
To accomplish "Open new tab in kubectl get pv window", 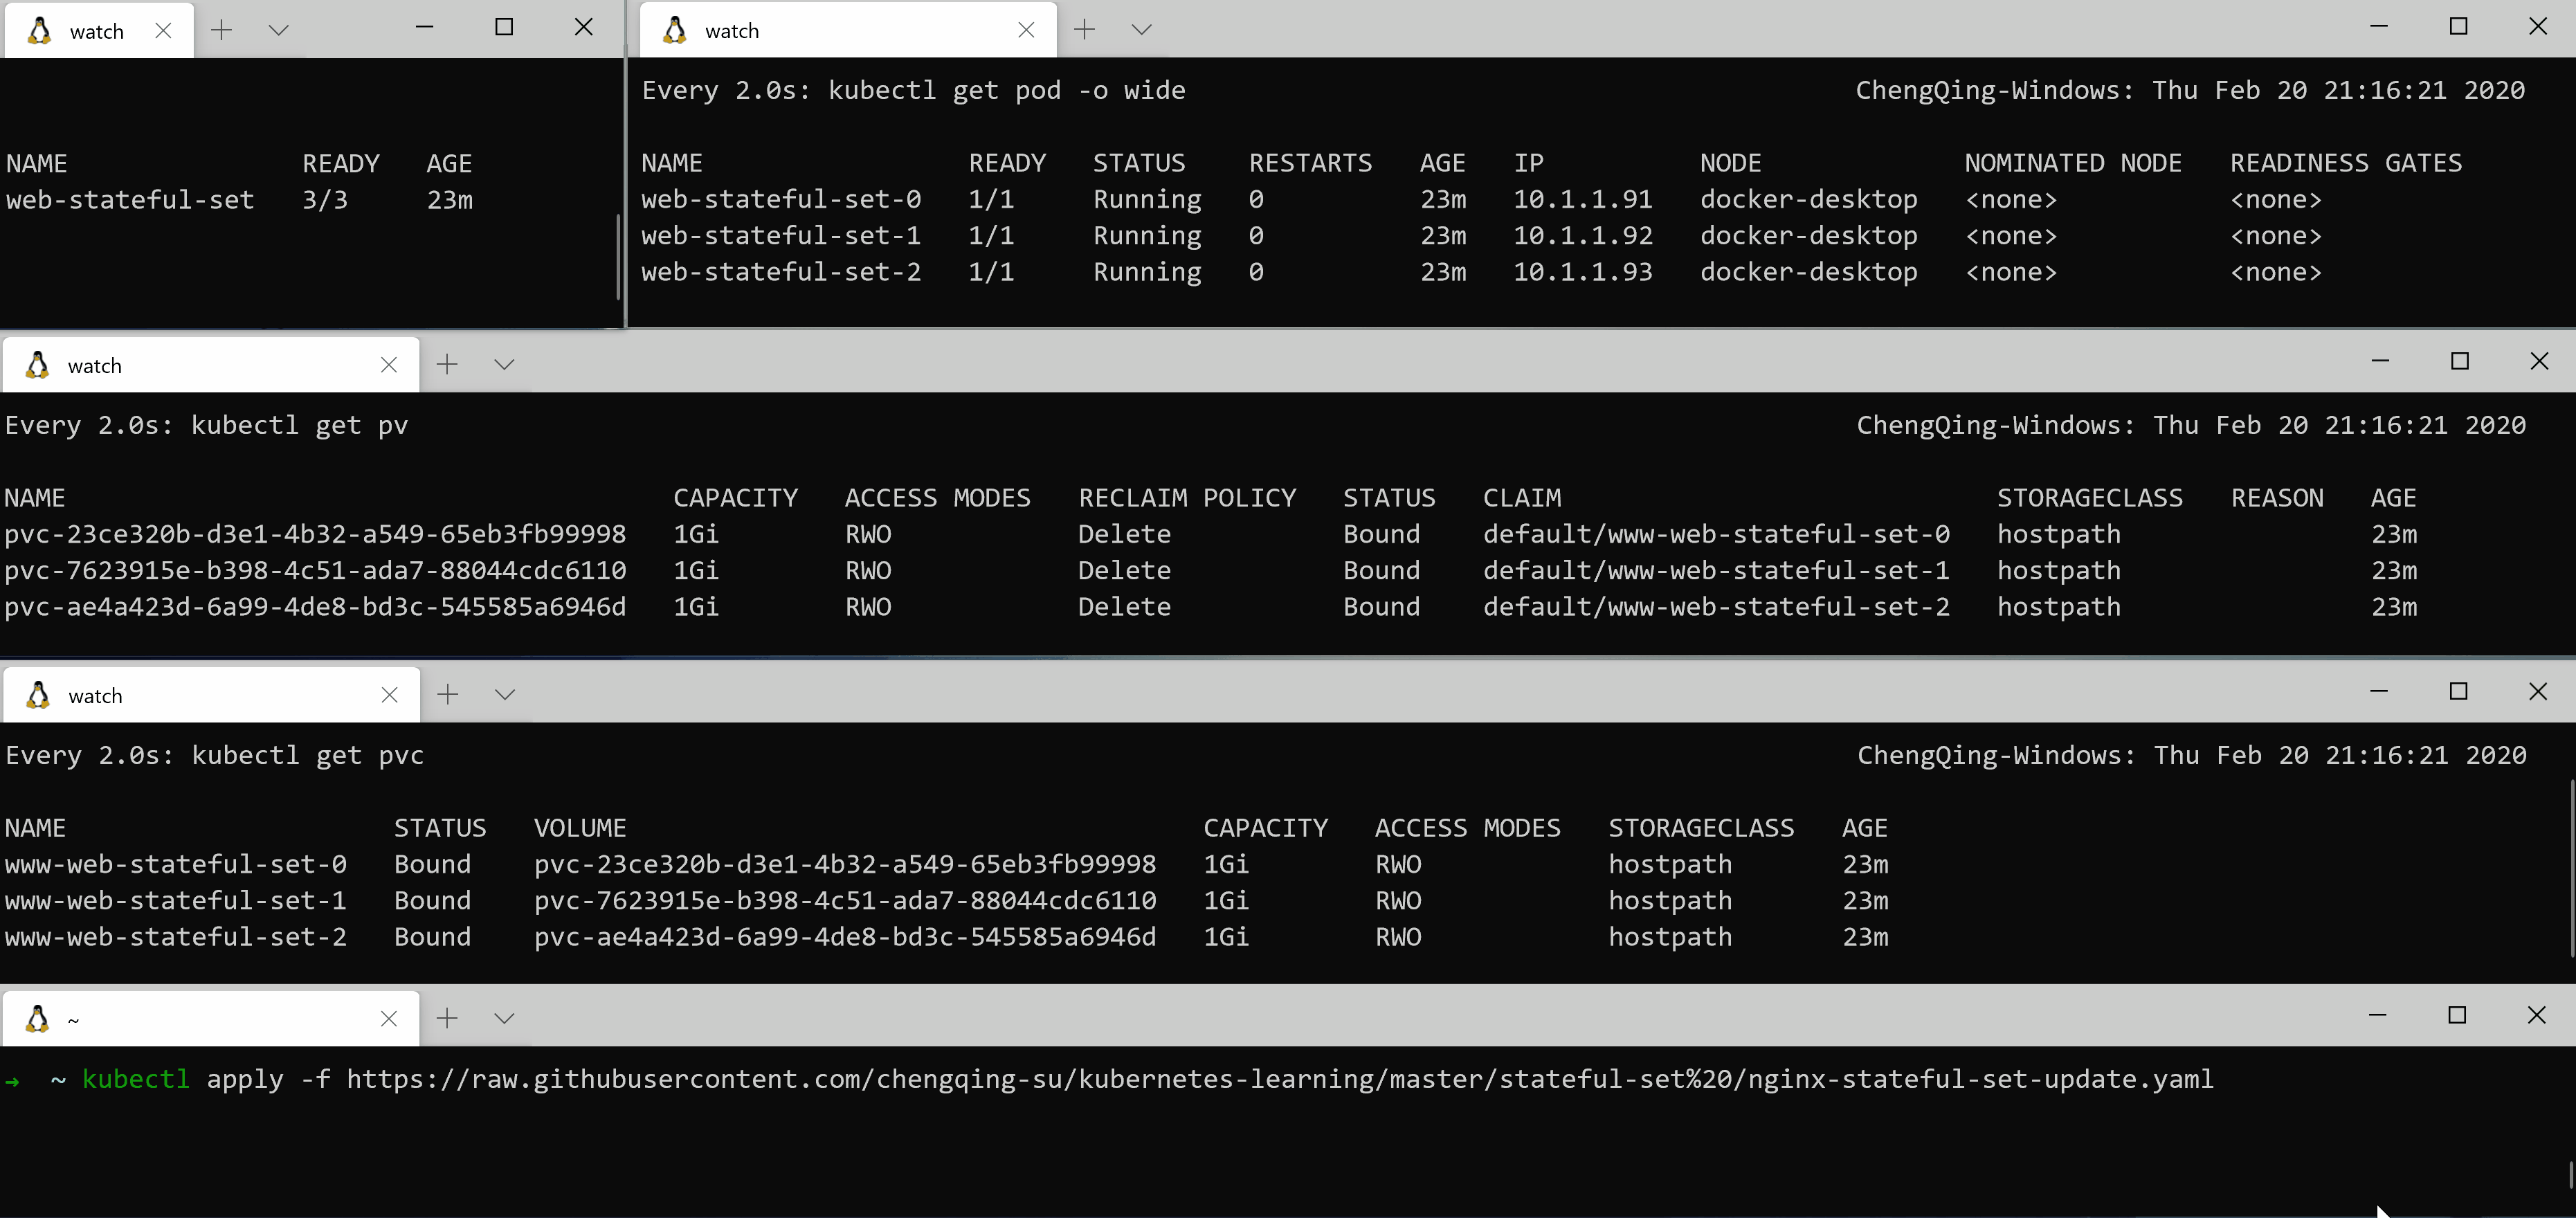I will [x=447, y=364].
